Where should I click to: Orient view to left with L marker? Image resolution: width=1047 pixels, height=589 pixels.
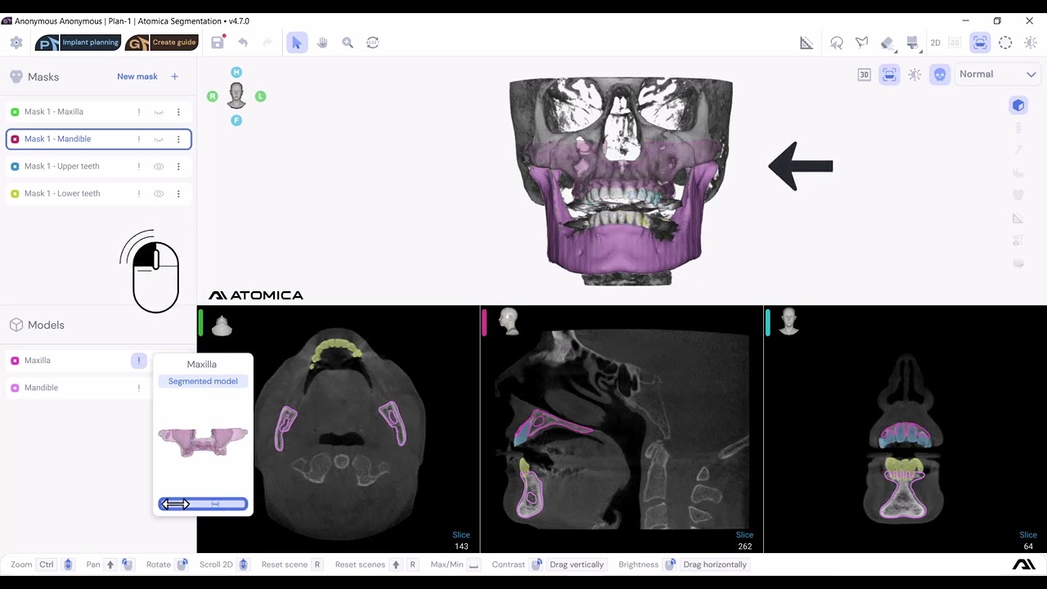coord(260,97)
